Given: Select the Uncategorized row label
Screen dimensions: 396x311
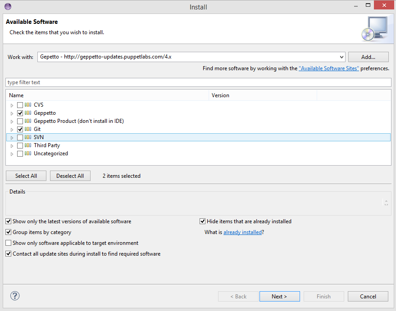Looking at the screenshot, I should [x=51, y=153].
